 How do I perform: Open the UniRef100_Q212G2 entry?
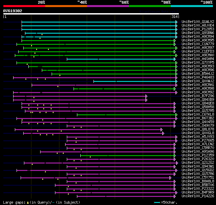[x=198, y=163]
